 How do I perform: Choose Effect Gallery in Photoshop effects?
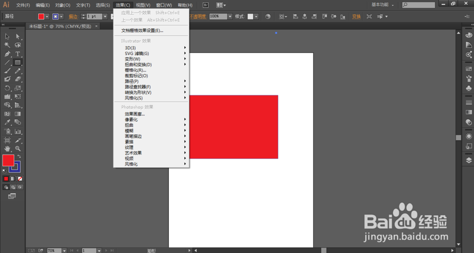pyautogui.click(x=151, y=114)
